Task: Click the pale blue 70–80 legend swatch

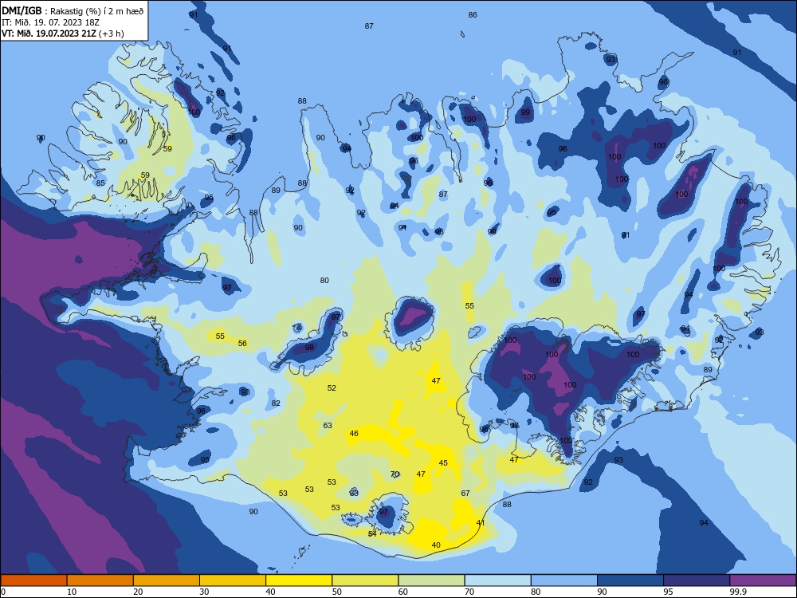Action: (498, 580)
